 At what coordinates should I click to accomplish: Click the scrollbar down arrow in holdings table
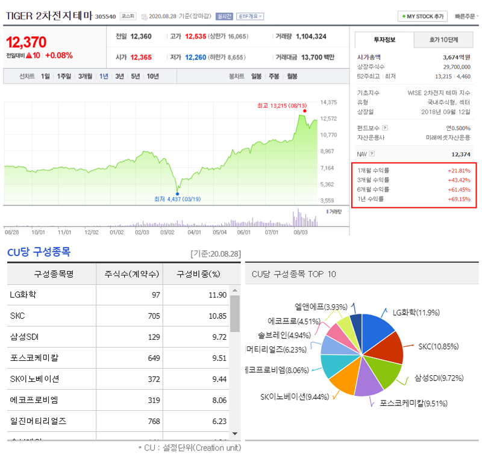coord(235,434)
